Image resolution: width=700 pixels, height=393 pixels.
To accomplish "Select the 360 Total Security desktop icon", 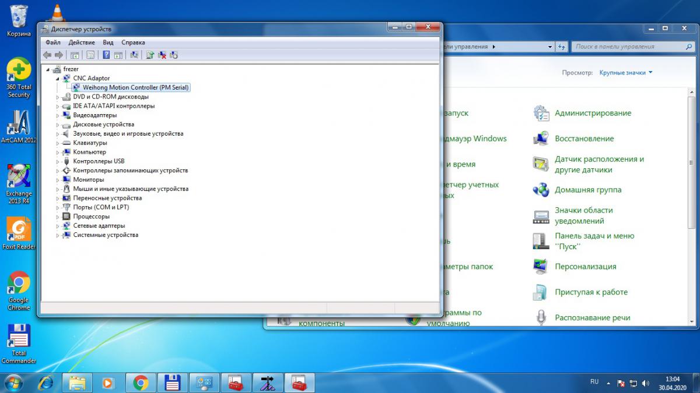I will 19,78.
